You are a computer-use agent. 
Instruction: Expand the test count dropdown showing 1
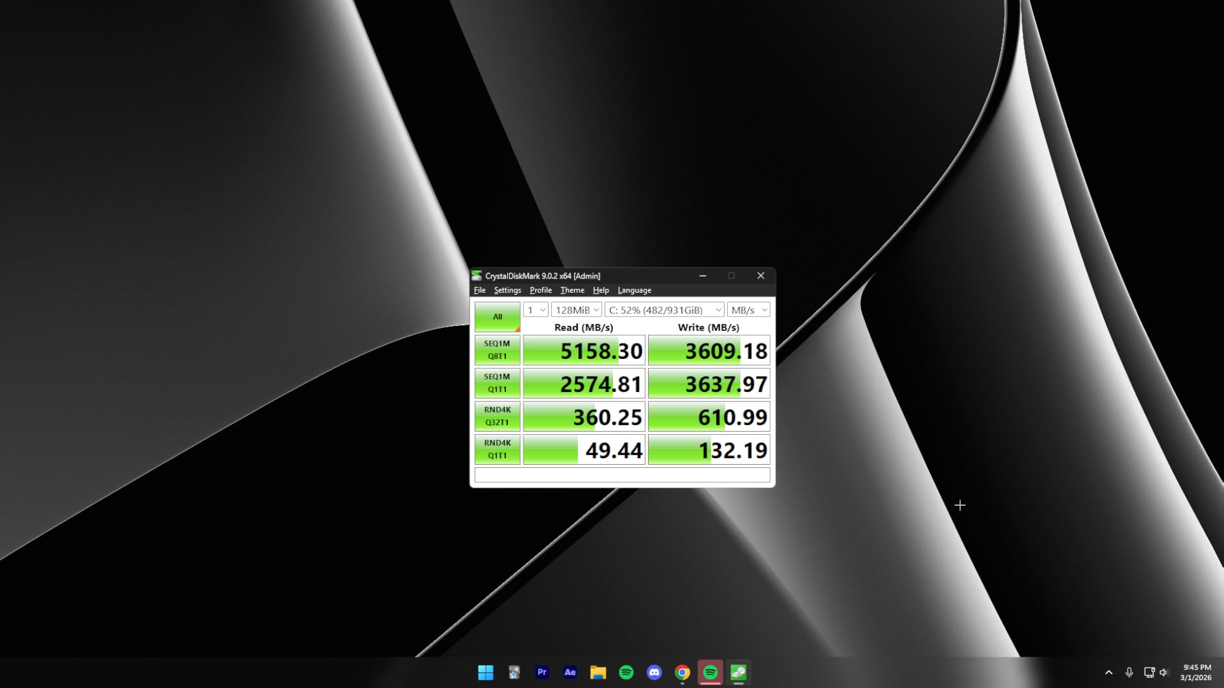click(x=536, y=310)
